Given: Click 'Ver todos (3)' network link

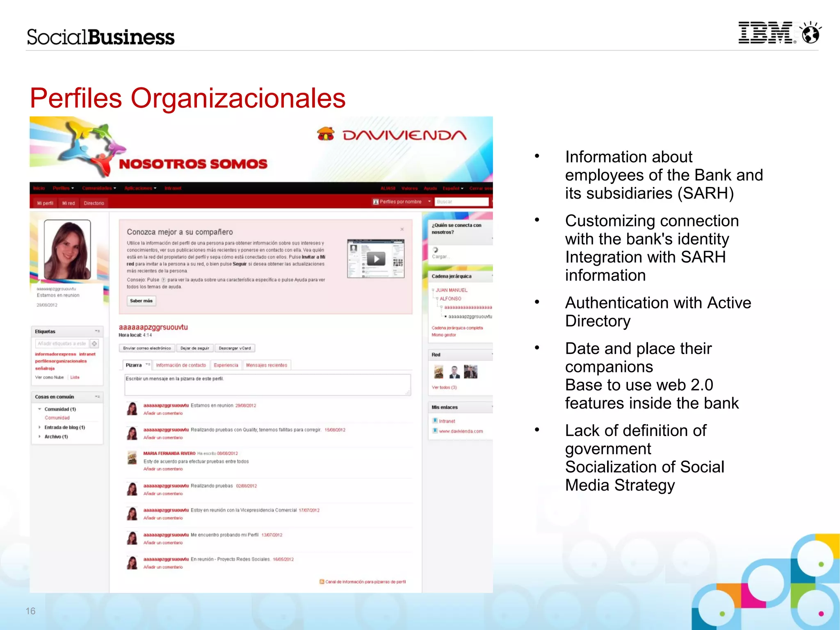Looking at the screenshot, I should [x=444, y=388].
